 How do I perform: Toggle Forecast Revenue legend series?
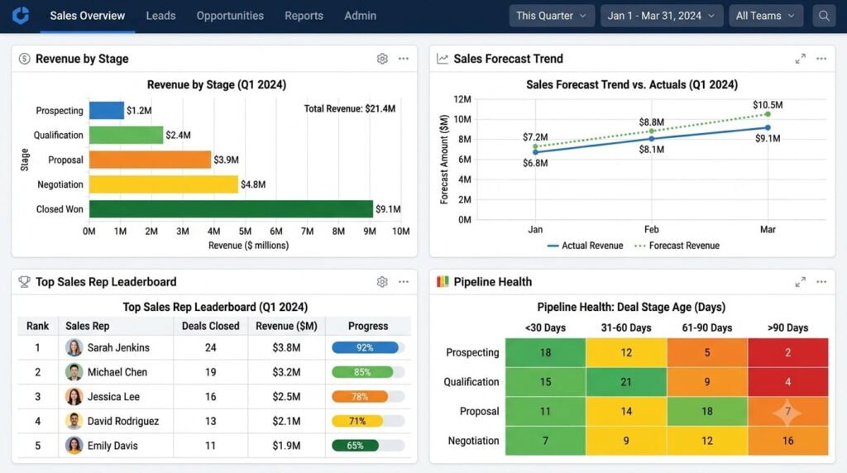tap(677, 246)
